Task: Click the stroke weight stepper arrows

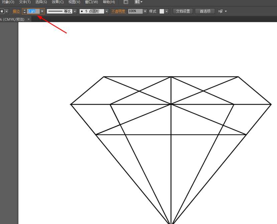Action: click(24, 11)
